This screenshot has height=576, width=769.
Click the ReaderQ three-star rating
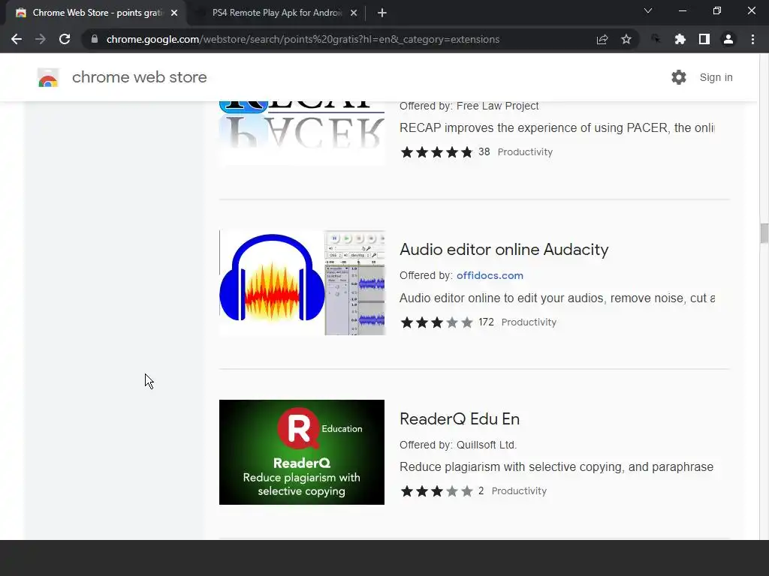pyautogui.click(x=436, y=490)
